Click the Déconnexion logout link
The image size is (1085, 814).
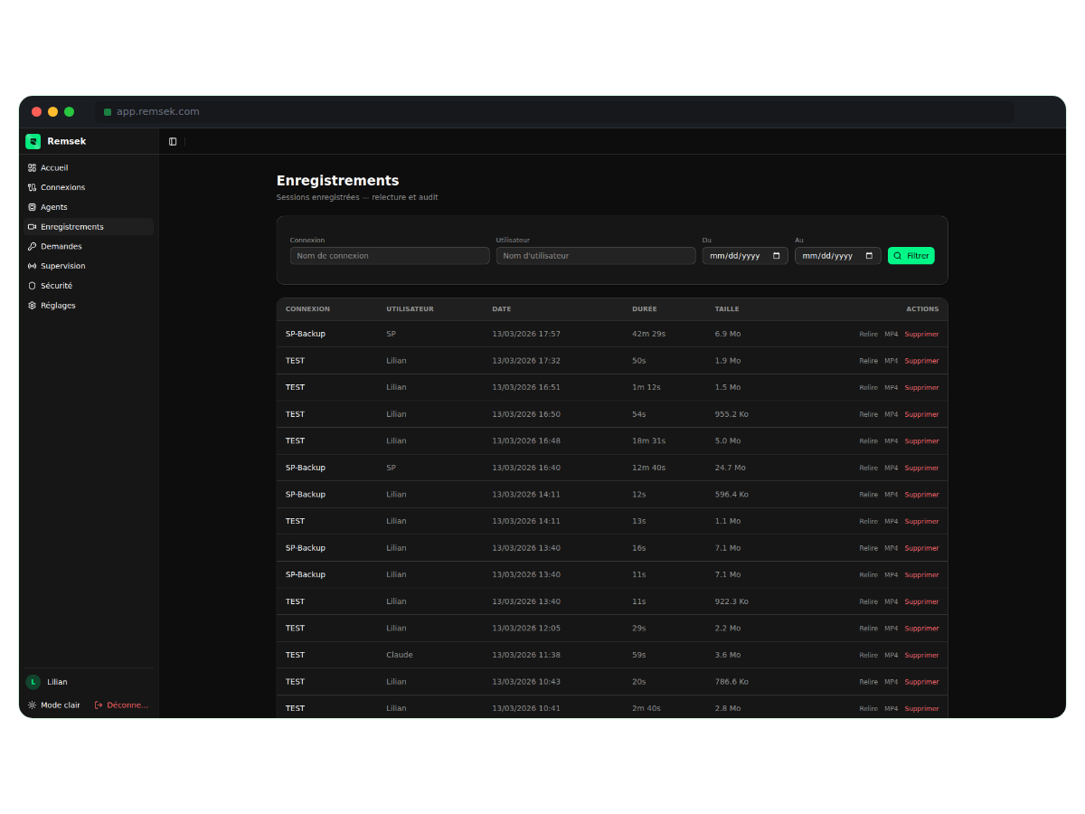pyautogui.click(x=122, y=705)
